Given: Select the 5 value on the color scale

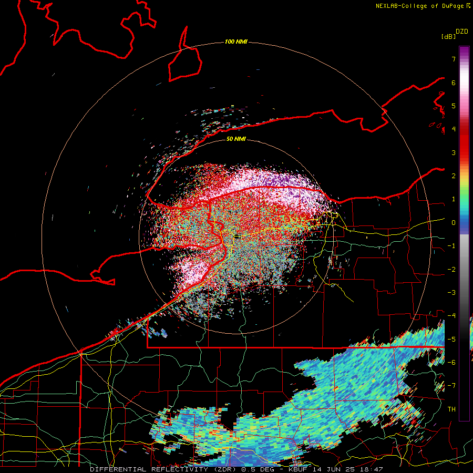Looking at the screenshot, I should (x=454, y=106).
